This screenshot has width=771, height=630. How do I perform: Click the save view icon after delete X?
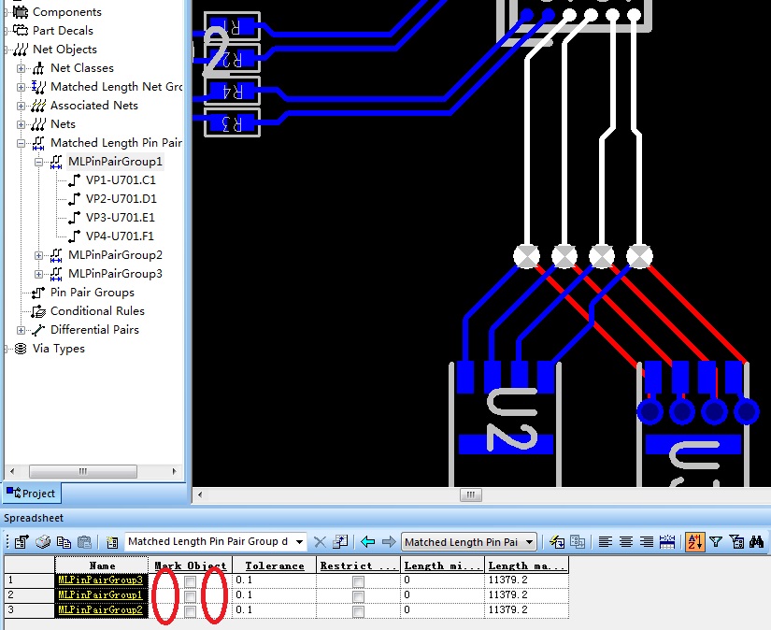click(x=340, y=542)
